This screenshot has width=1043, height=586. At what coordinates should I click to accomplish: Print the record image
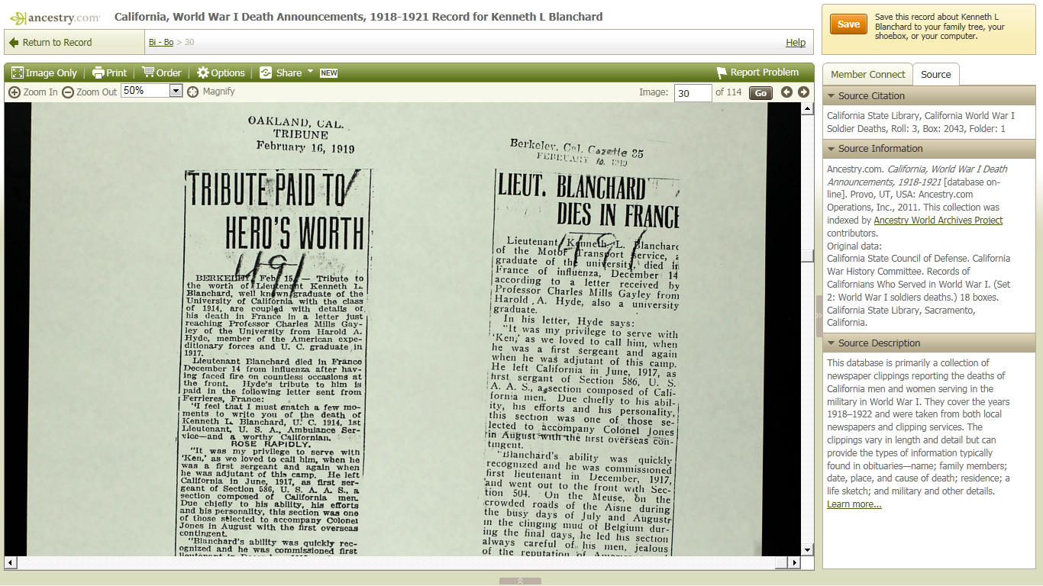click(x=109, y=72)
